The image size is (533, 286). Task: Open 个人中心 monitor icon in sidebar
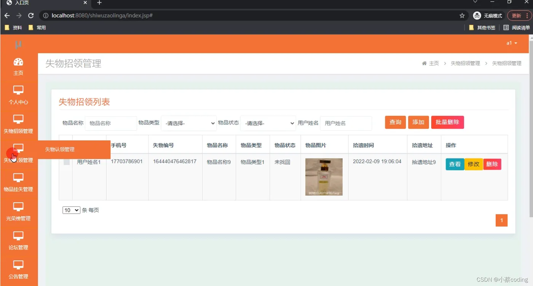point(18,90)
